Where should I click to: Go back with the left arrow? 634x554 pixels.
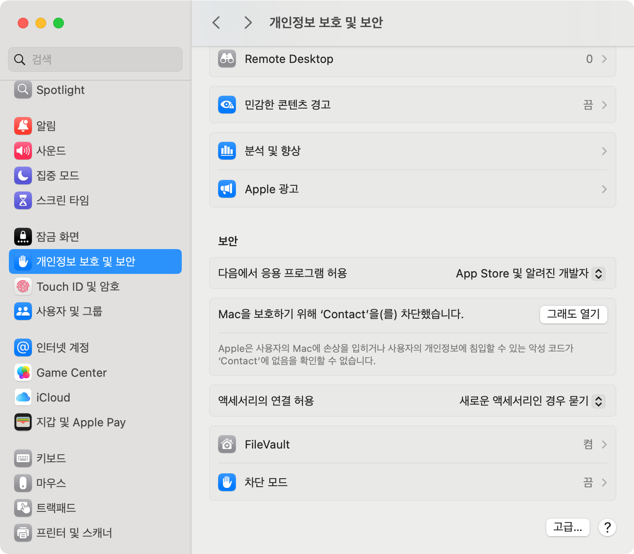216,23
